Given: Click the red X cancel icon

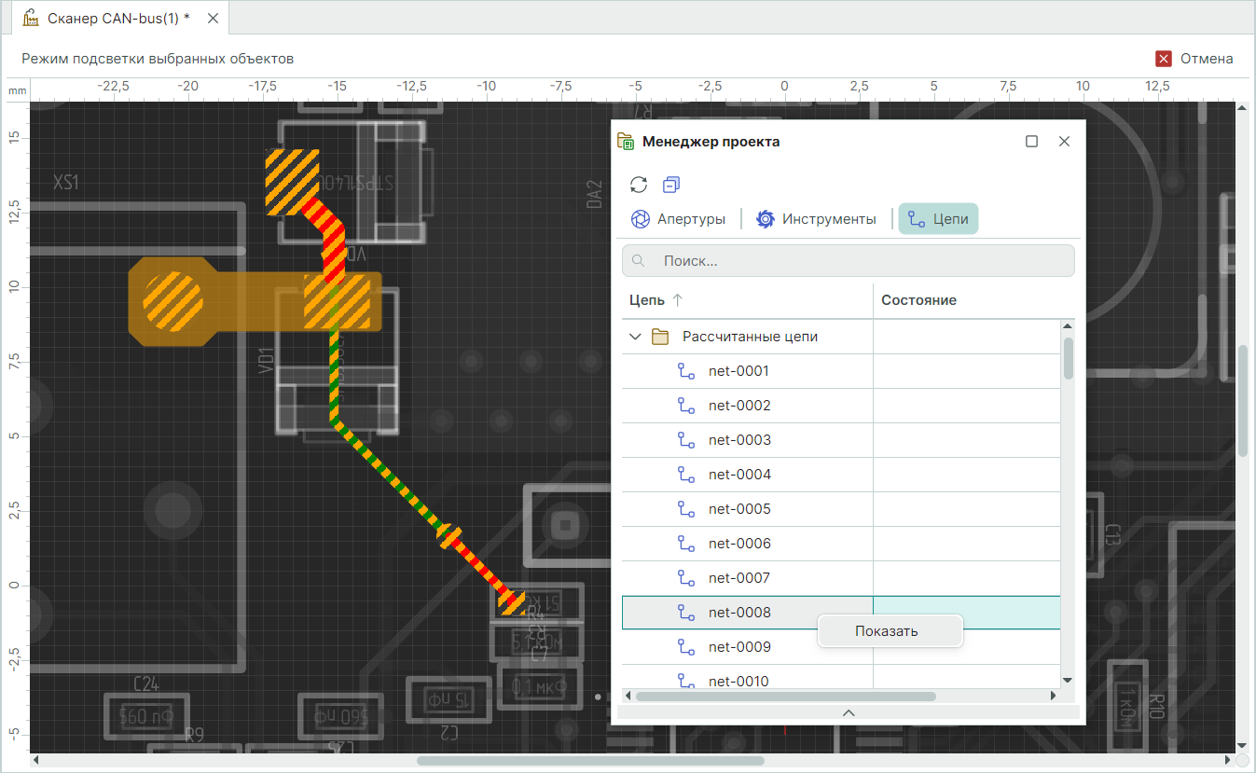Looking at the screenshot, I should (1164, 59).
